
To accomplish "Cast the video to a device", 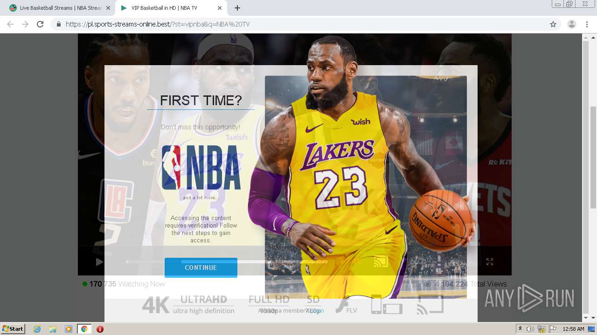I will [381, 262].
